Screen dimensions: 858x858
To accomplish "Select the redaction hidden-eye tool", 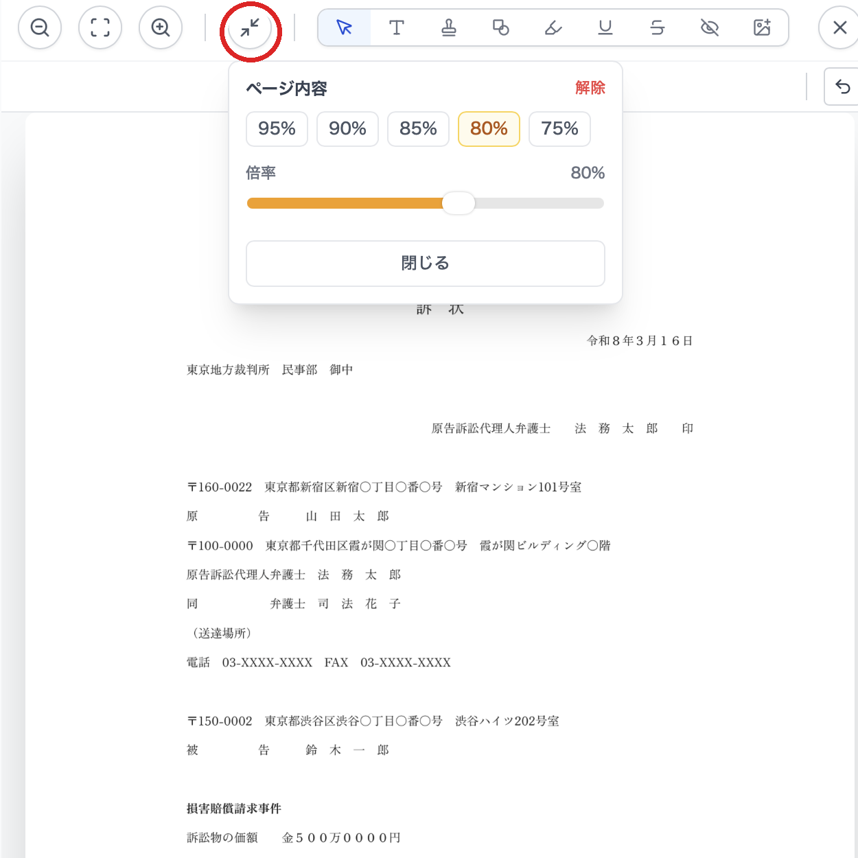I will pos(710,27).
